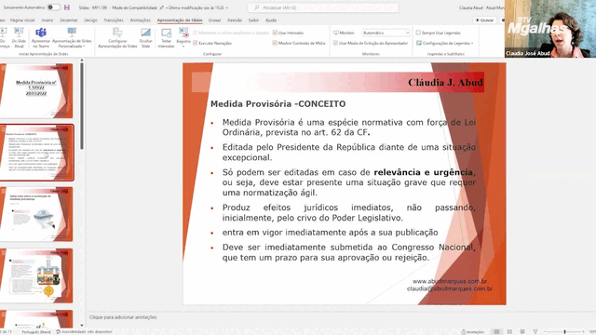Open the Desenhar ribbon tab
The height and width of the screenshot is (335, 596).
tap(69, 20)
